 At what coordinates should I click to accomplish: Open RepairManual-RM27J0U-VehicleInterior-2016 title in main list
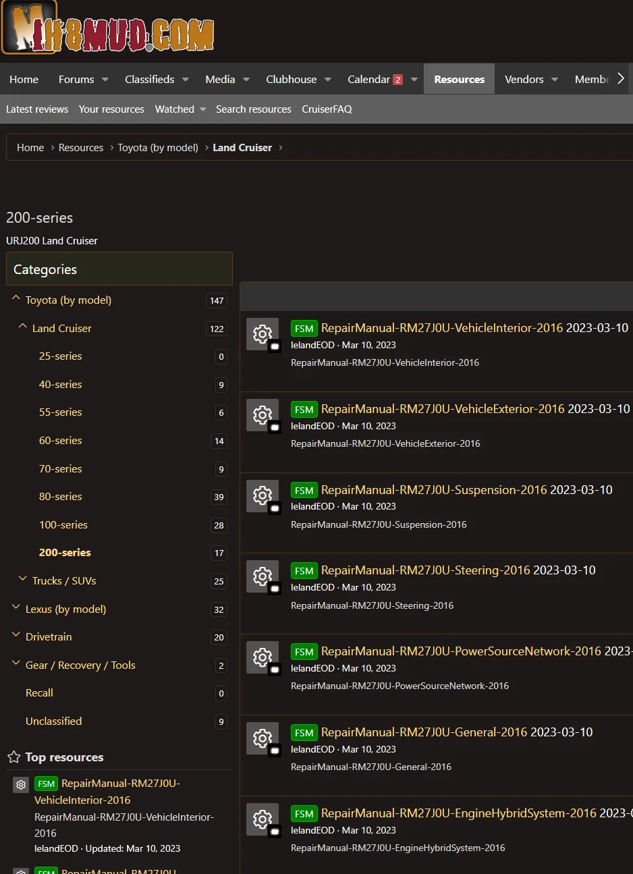[x=442, y=328]
